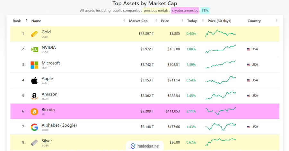Click the BTC ticker symbol
289x151 pixels.
click(43, 114)
